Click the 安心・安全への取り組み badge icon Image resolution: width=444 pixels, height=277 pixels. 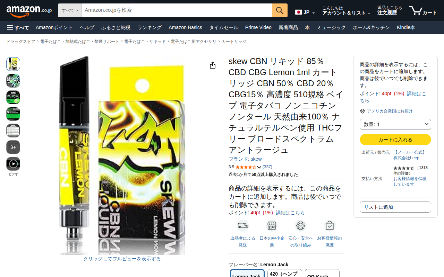click(x=301, y=226)
